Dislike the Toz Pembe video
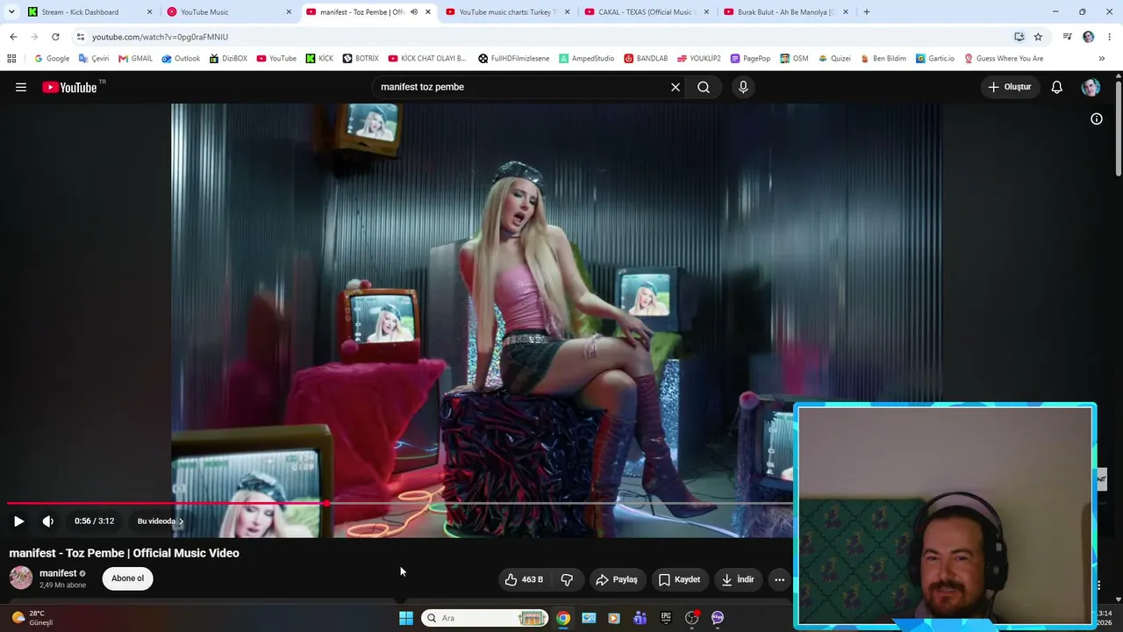 click(x=567, y=579)
